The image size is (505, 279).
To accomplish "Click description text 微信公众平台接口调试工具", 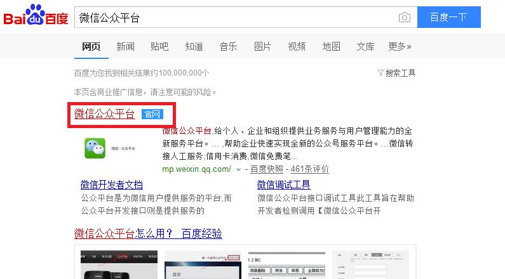I will 335,204.
